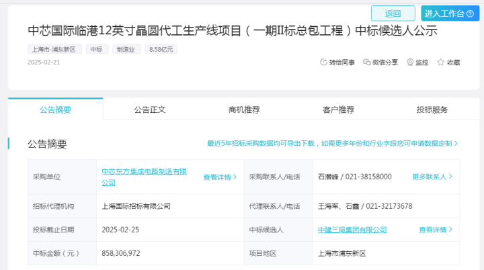Switch to the 公告正文 tab
The height and width of the screenshot is (270, 484).
[x=150, y=109]
